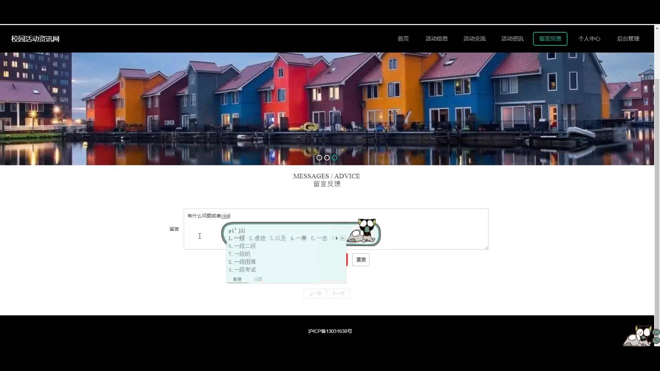Click the 重置 button
Screen dimensions: 660x371
pyautogui.click(x=361, y=260)
